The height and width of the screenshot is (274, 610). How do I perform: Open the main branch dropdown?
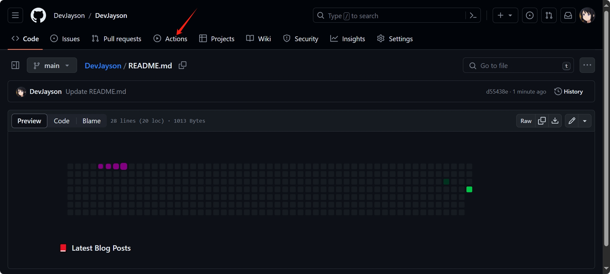point(52,65)
